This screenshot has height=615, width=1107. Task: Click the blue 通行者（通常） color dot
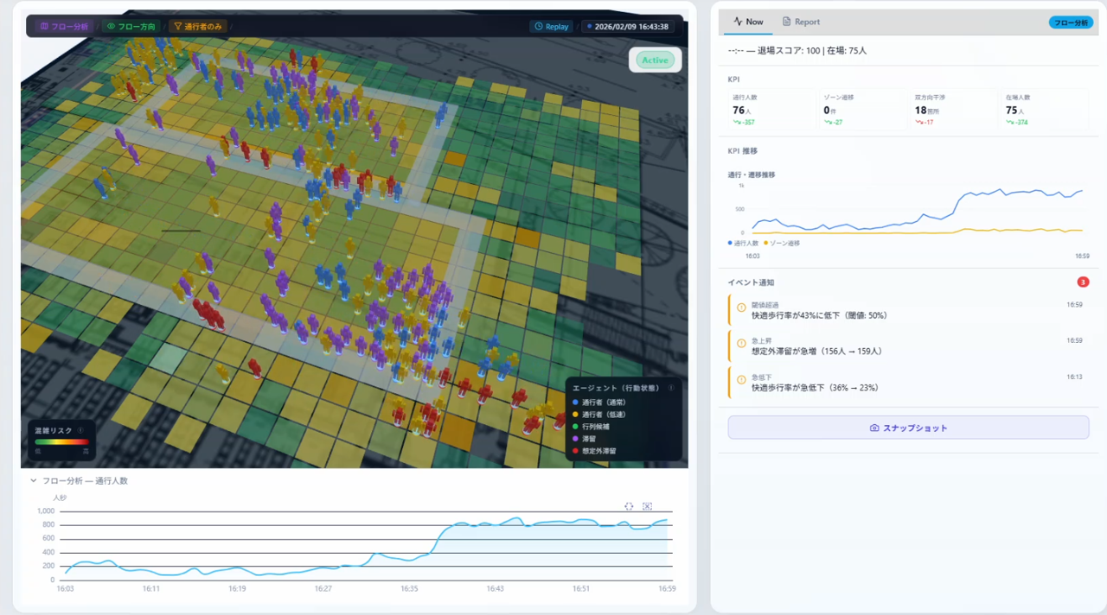(x=575, y=403)
